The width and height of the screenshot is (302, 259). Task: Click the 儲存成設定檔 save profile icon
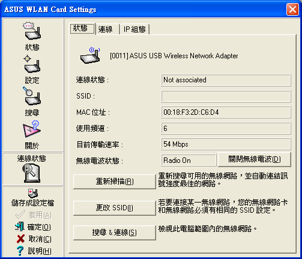click(x=32, y=193)
